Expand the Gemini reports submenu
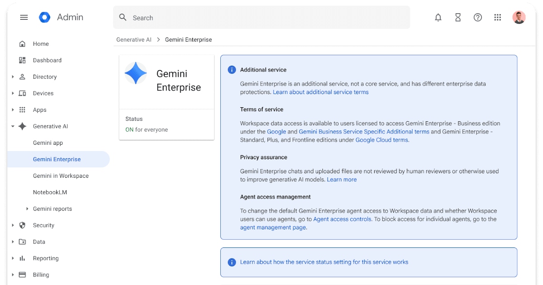543x285 pixels. click(x=27, y=209)
